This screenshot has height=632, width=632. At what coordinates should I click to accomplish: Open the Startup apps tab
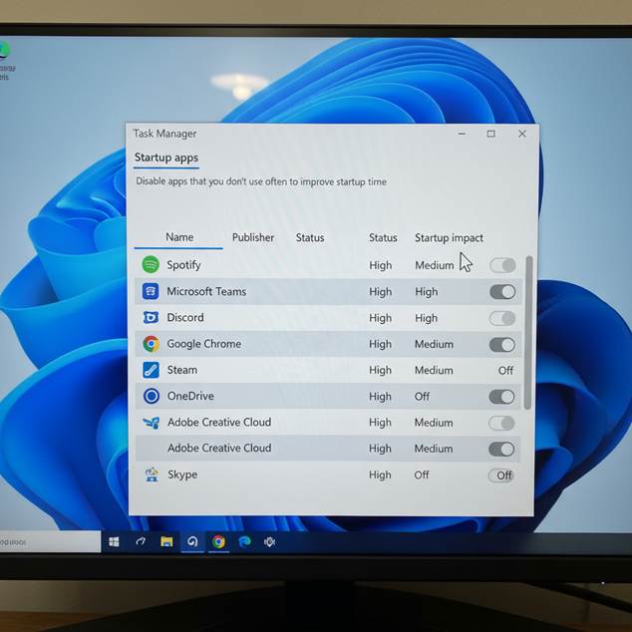coord(166,158)
